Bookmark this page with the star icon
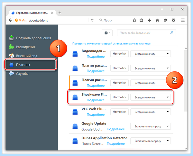Image resolution: width=193 pixels, height=156 pixels. (x=134, y=20)
